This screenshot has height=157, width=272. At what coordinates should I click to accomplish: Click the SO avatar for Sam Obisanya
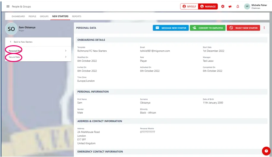[x=11, y=29]
